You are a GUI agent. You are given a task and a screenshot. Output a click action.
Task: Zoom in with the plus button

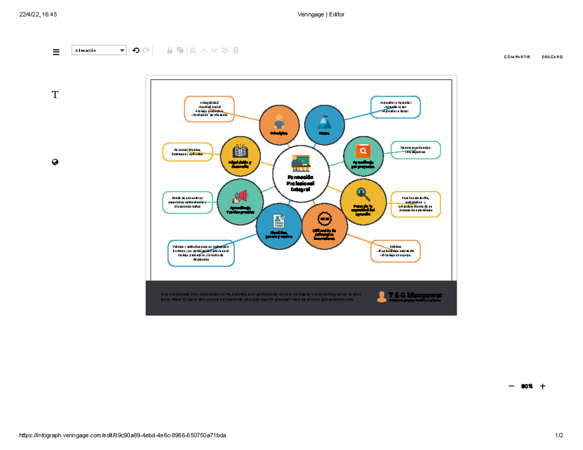543,386
